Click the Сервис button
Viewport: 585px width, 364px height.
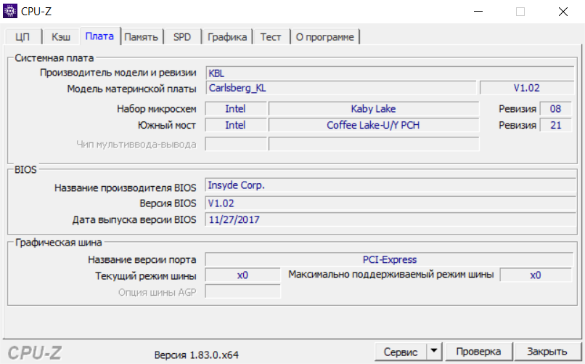coord(401,352)
